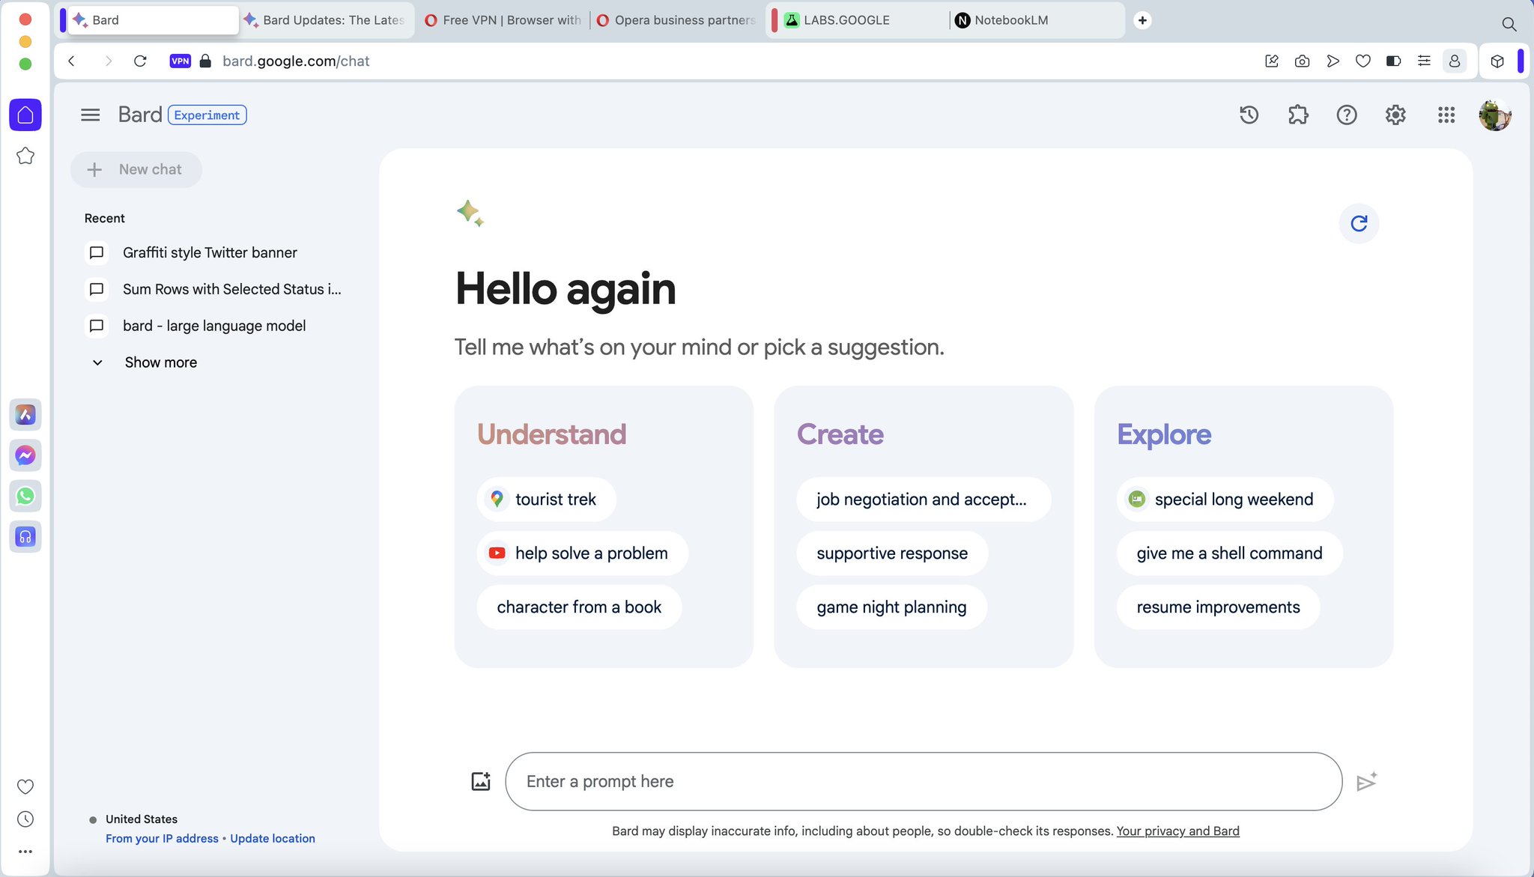This screenshot has height=877, width=1534.
Task: Toggle the VPN badge in address bar
Action: (181, 61)
